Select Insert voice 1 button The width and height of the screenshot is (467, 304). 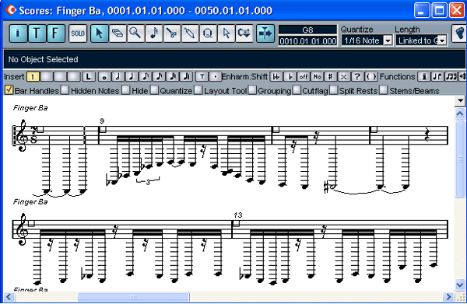[x=33, y=77]
